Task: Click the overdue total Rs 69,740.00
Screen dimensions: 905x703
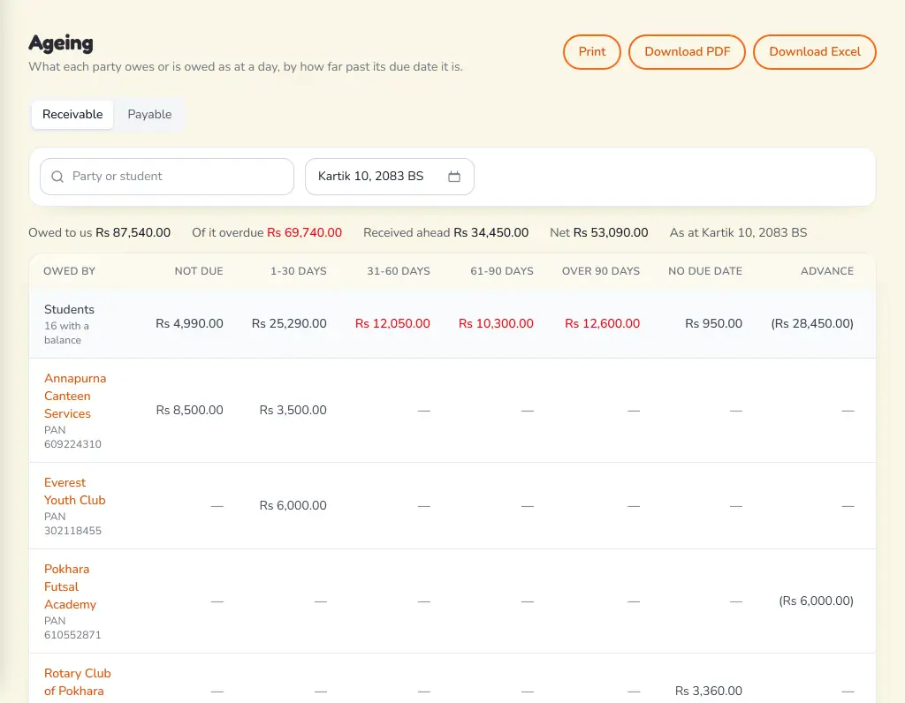Action: tap(304, 232)
